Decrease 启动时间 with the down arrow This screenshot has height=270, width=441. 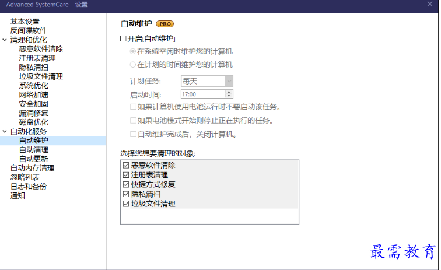pos(229,96)
